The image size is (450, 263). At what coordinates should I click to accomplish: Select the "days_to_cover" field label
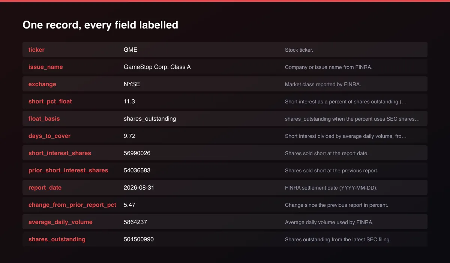click(x=49, y=136)
